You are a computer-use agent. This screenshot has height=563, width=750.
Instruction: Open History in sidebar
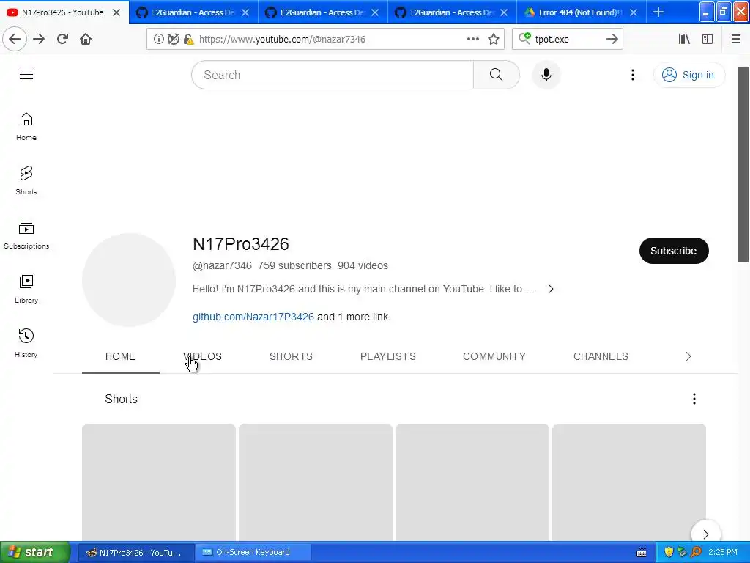point(26,343)
